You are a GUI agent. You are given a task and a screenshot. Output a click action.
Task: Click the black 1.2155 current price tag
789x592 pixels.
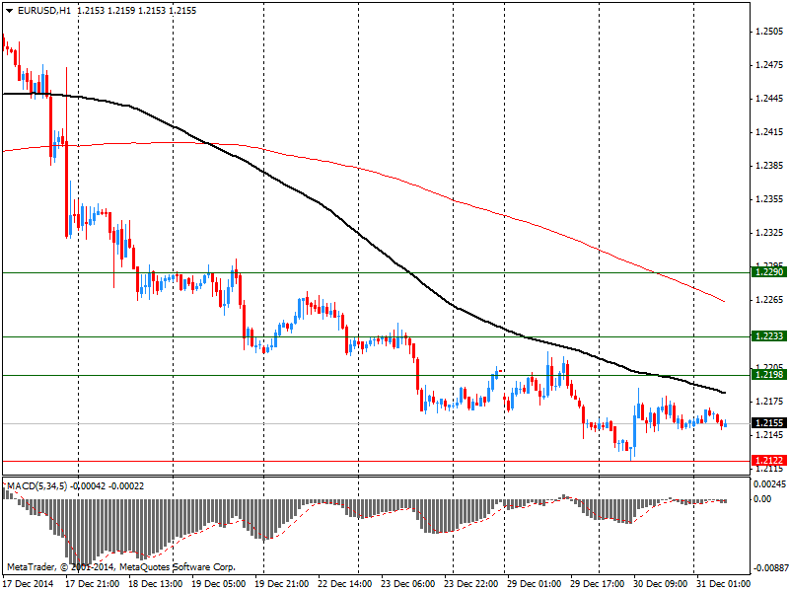[768, 423]
